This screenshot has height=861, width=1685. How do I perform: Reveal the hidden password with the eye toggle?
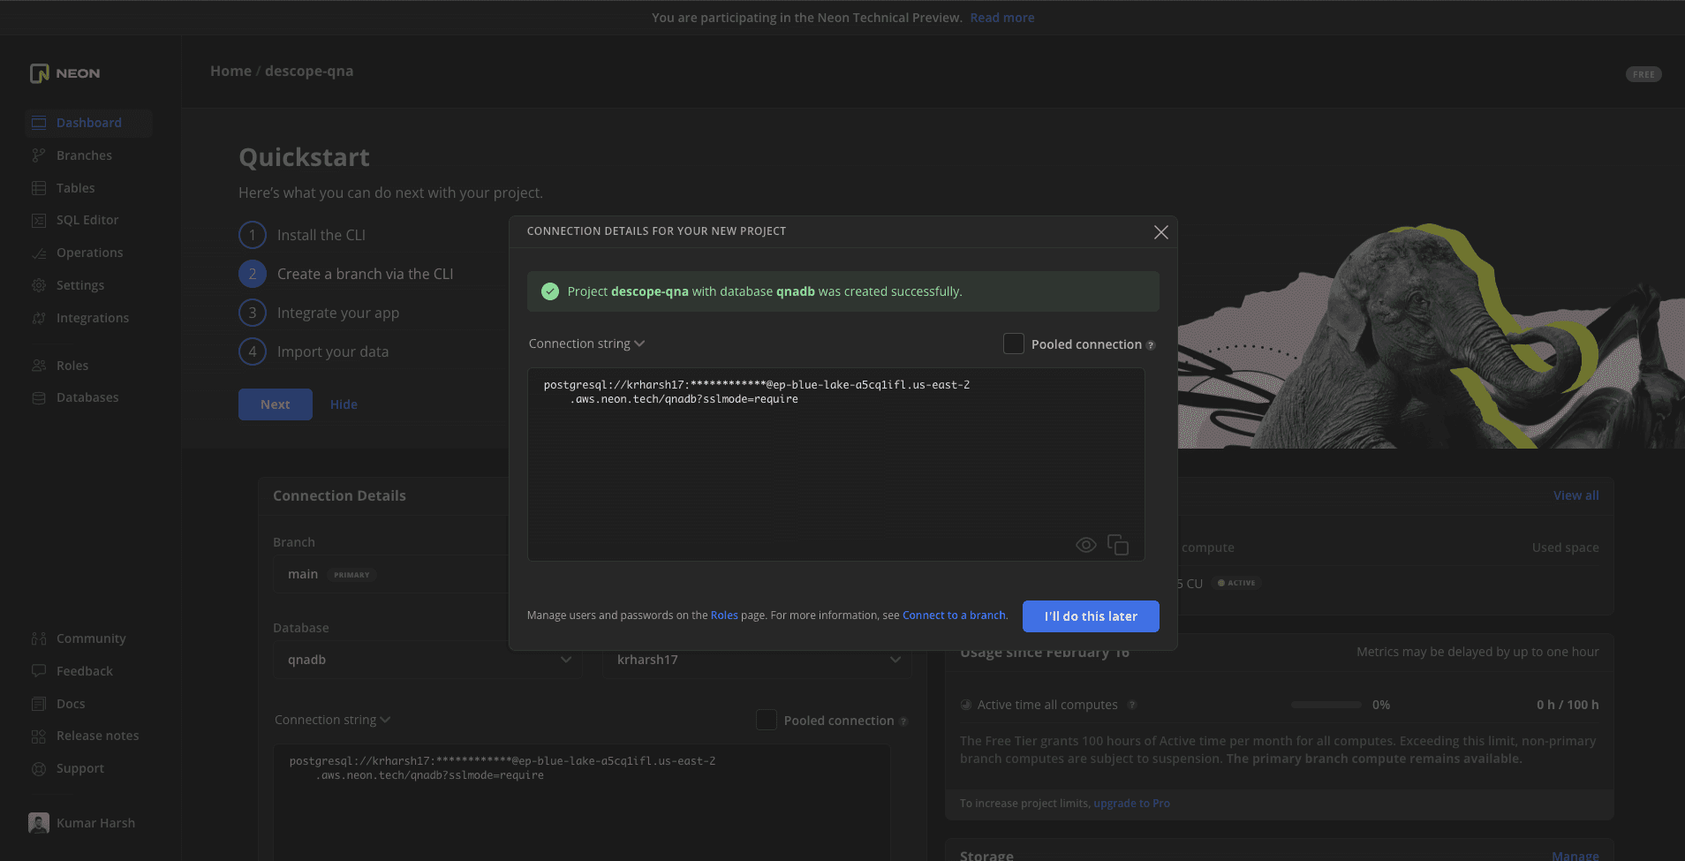pos(1085,544)
